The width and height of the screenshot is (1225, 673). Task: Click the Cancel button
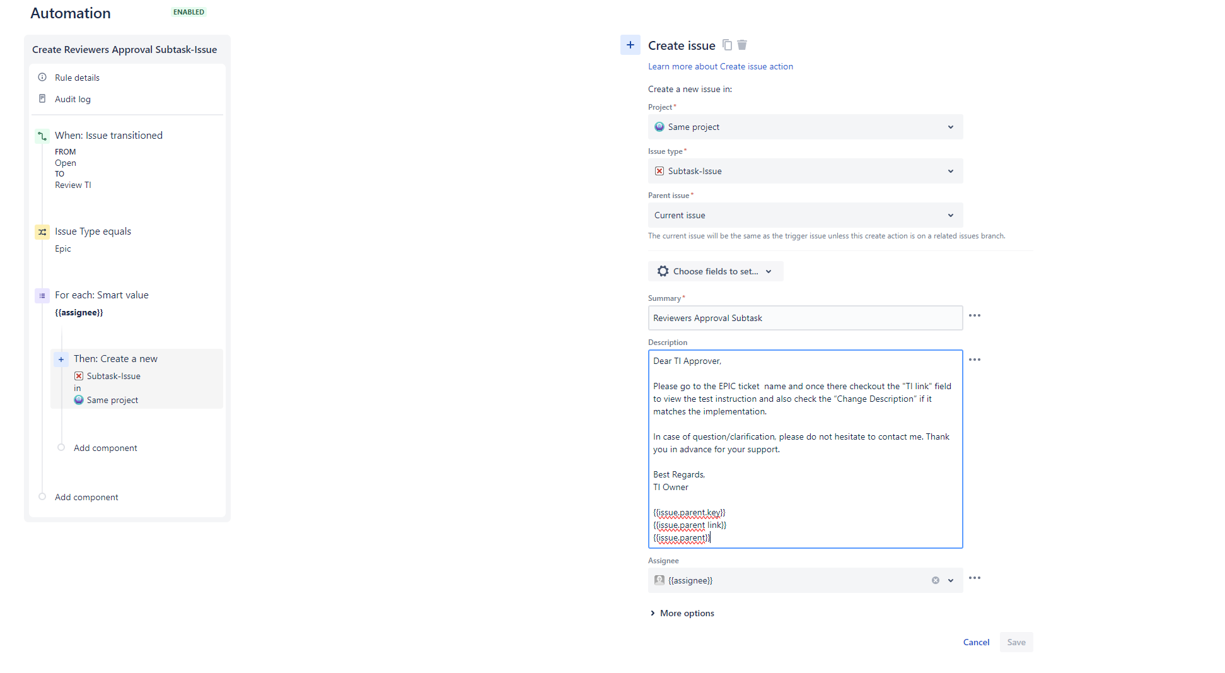[x=976, y=641]
